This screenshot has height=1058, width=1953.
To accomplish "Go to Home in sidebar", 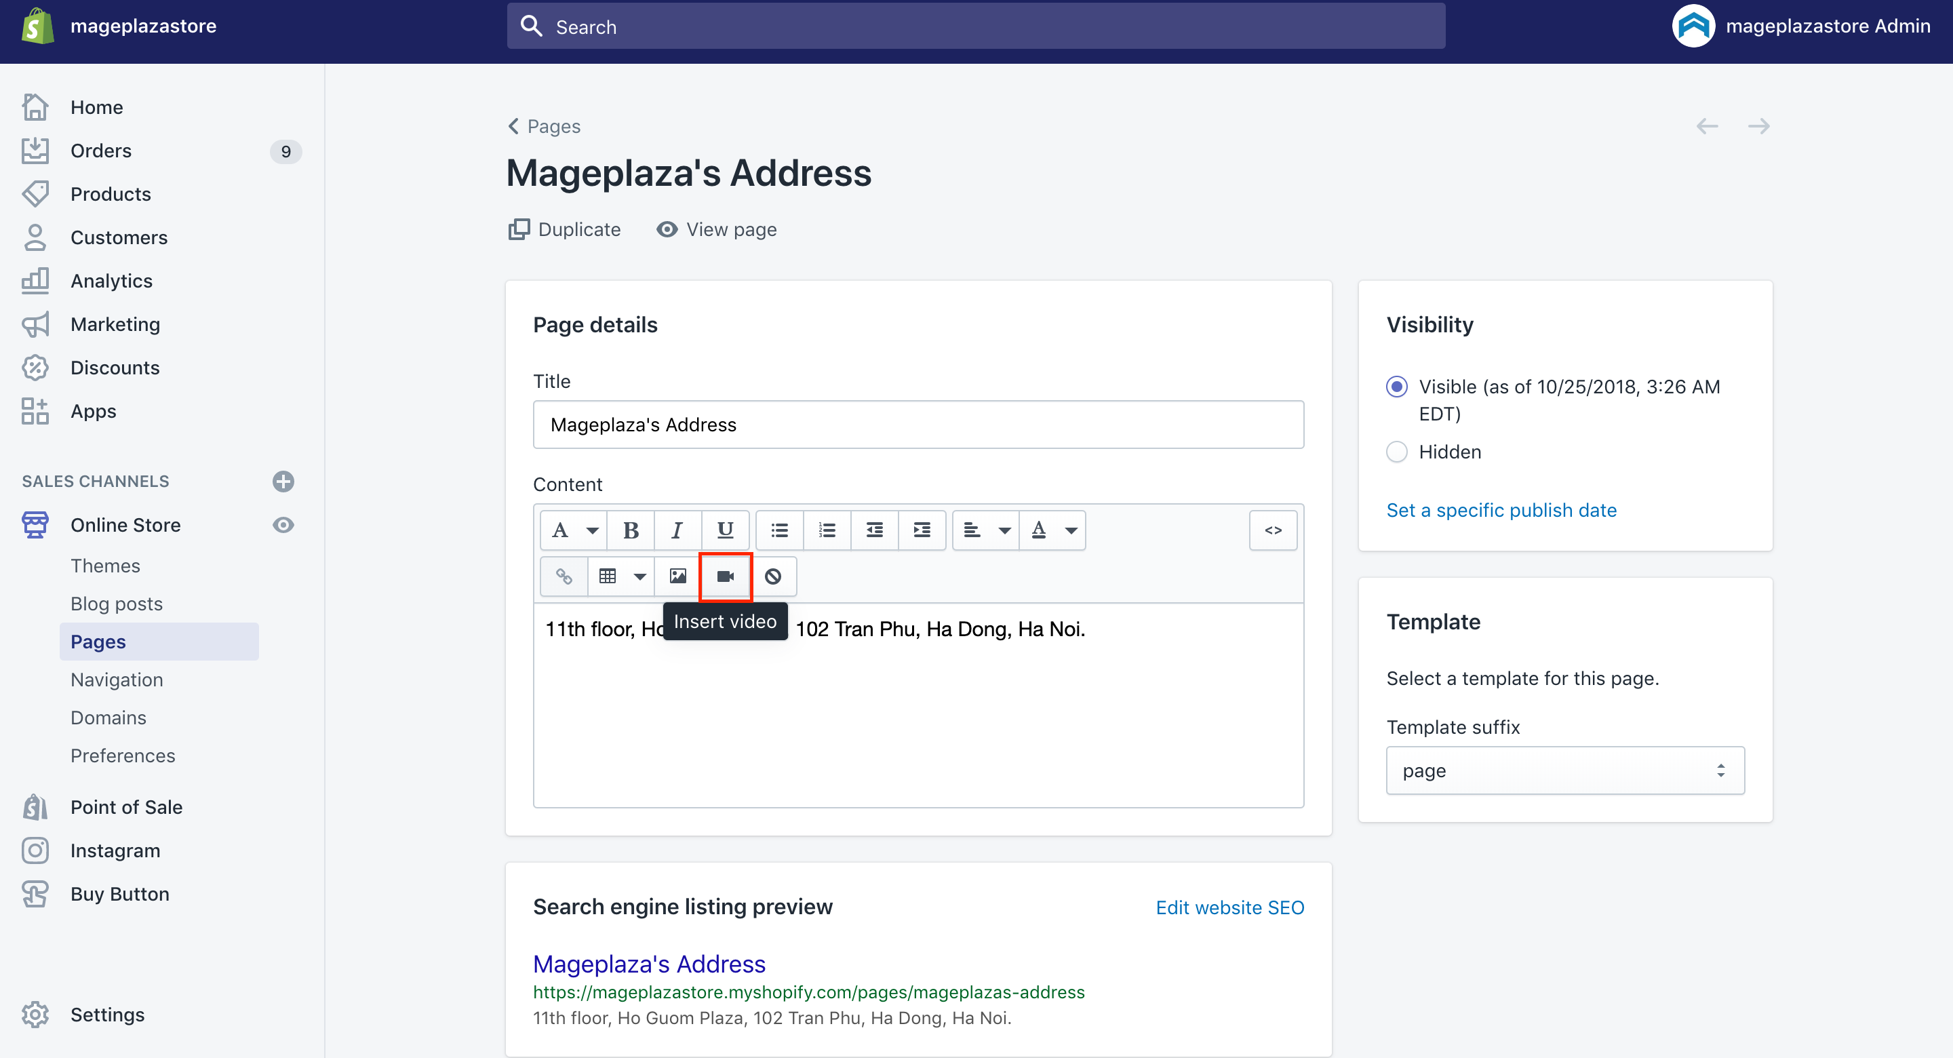I will click(96, 108).
